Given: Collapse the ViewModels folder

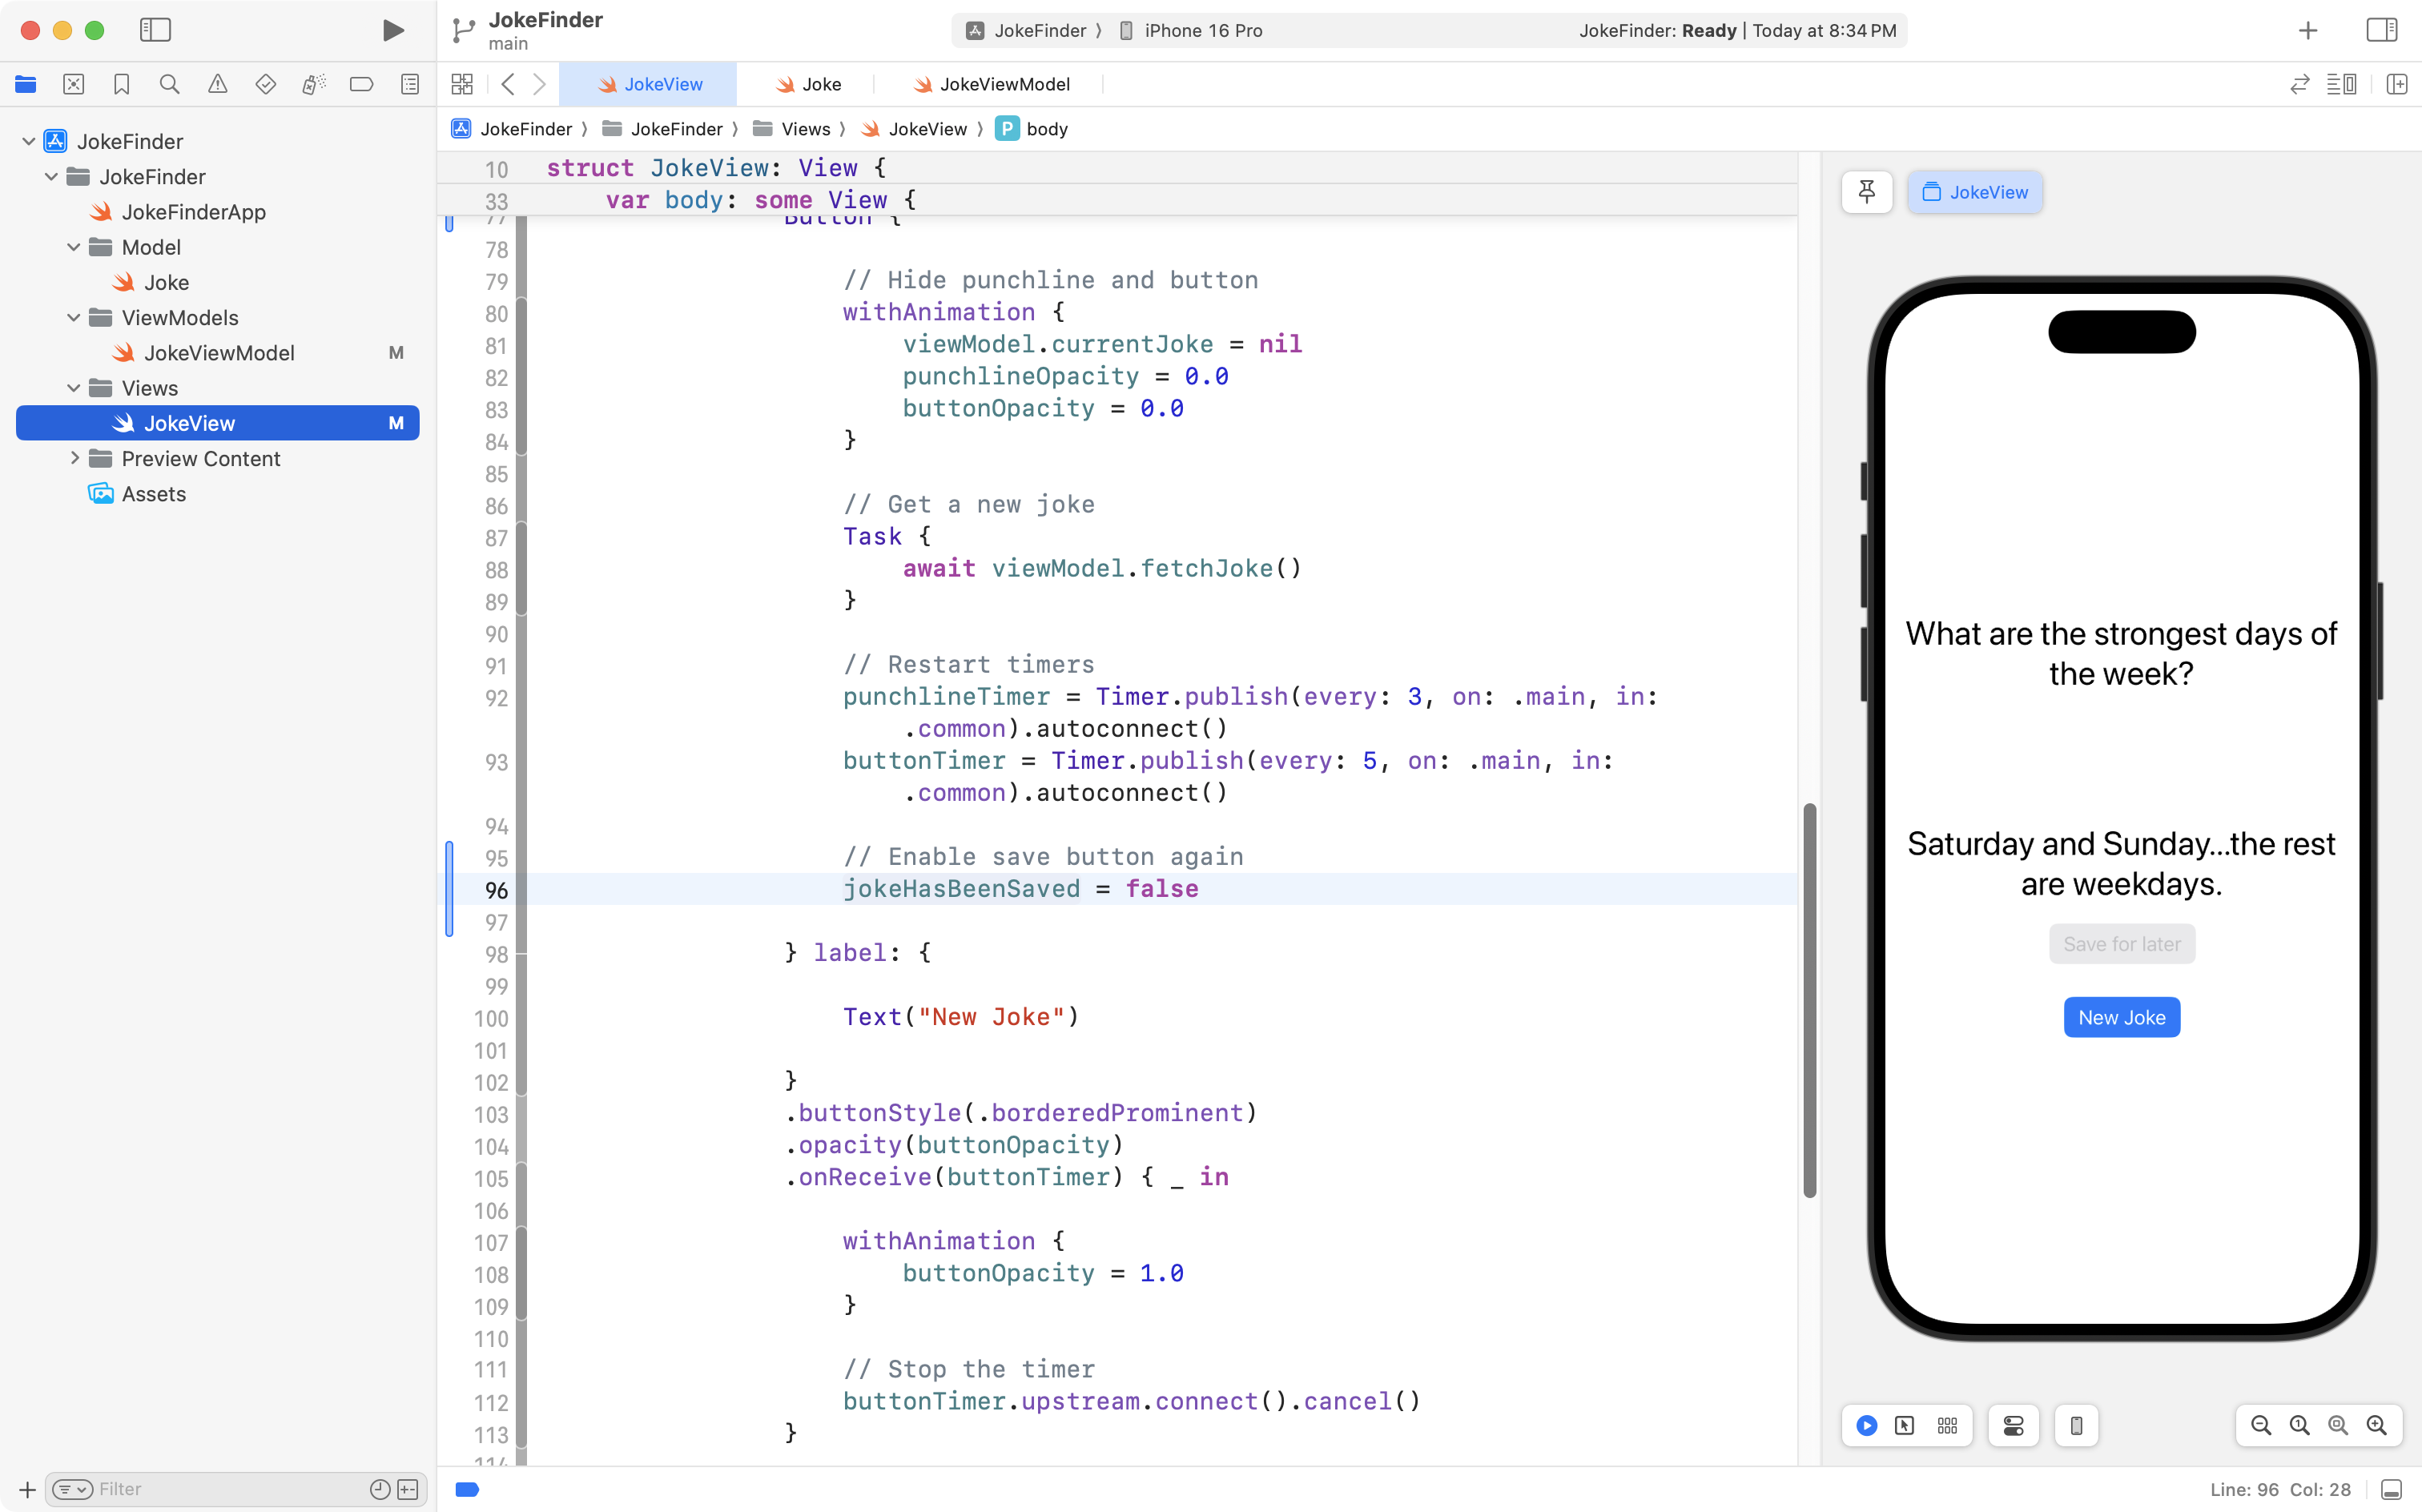Looking at the screenshot, I should coord(73,318).
